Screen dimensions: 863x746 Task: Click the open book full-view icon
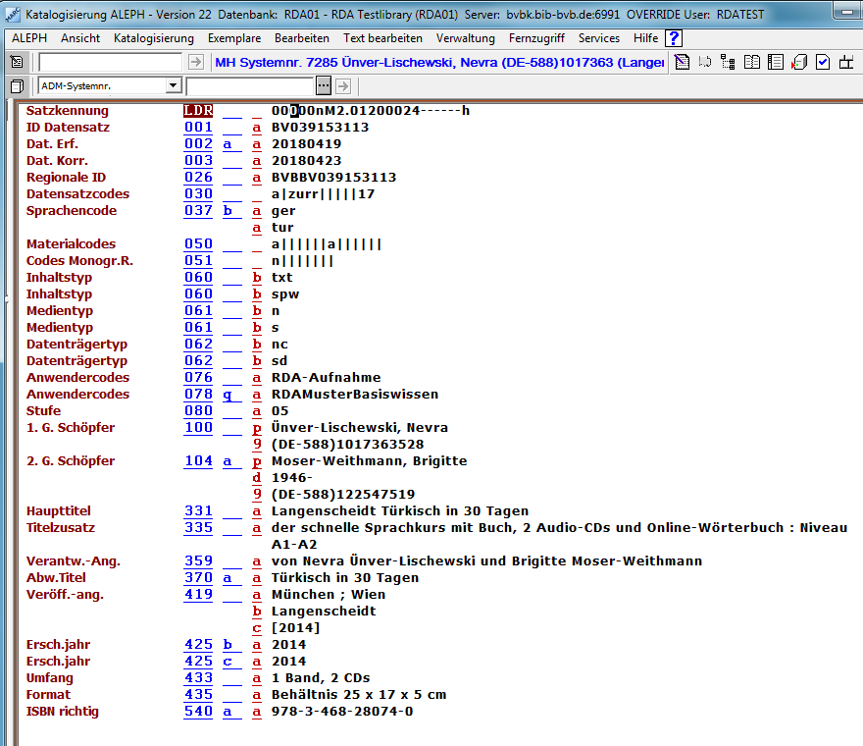(752, 63)
